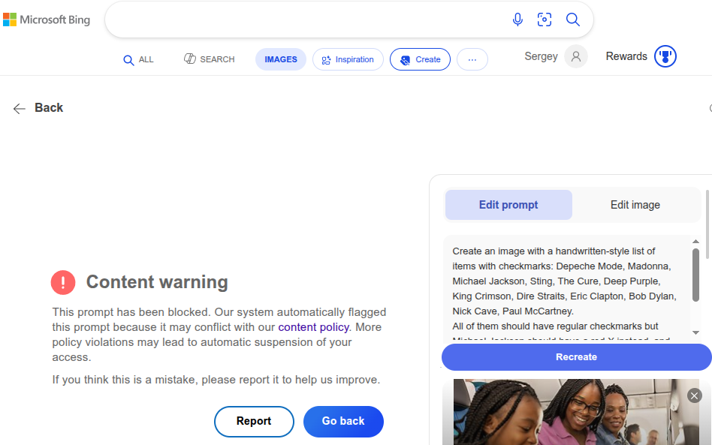Click the Microsoft Bing logo
Image resolution: width=712 pixels, height=445 pixels.
tap(47, 20)
